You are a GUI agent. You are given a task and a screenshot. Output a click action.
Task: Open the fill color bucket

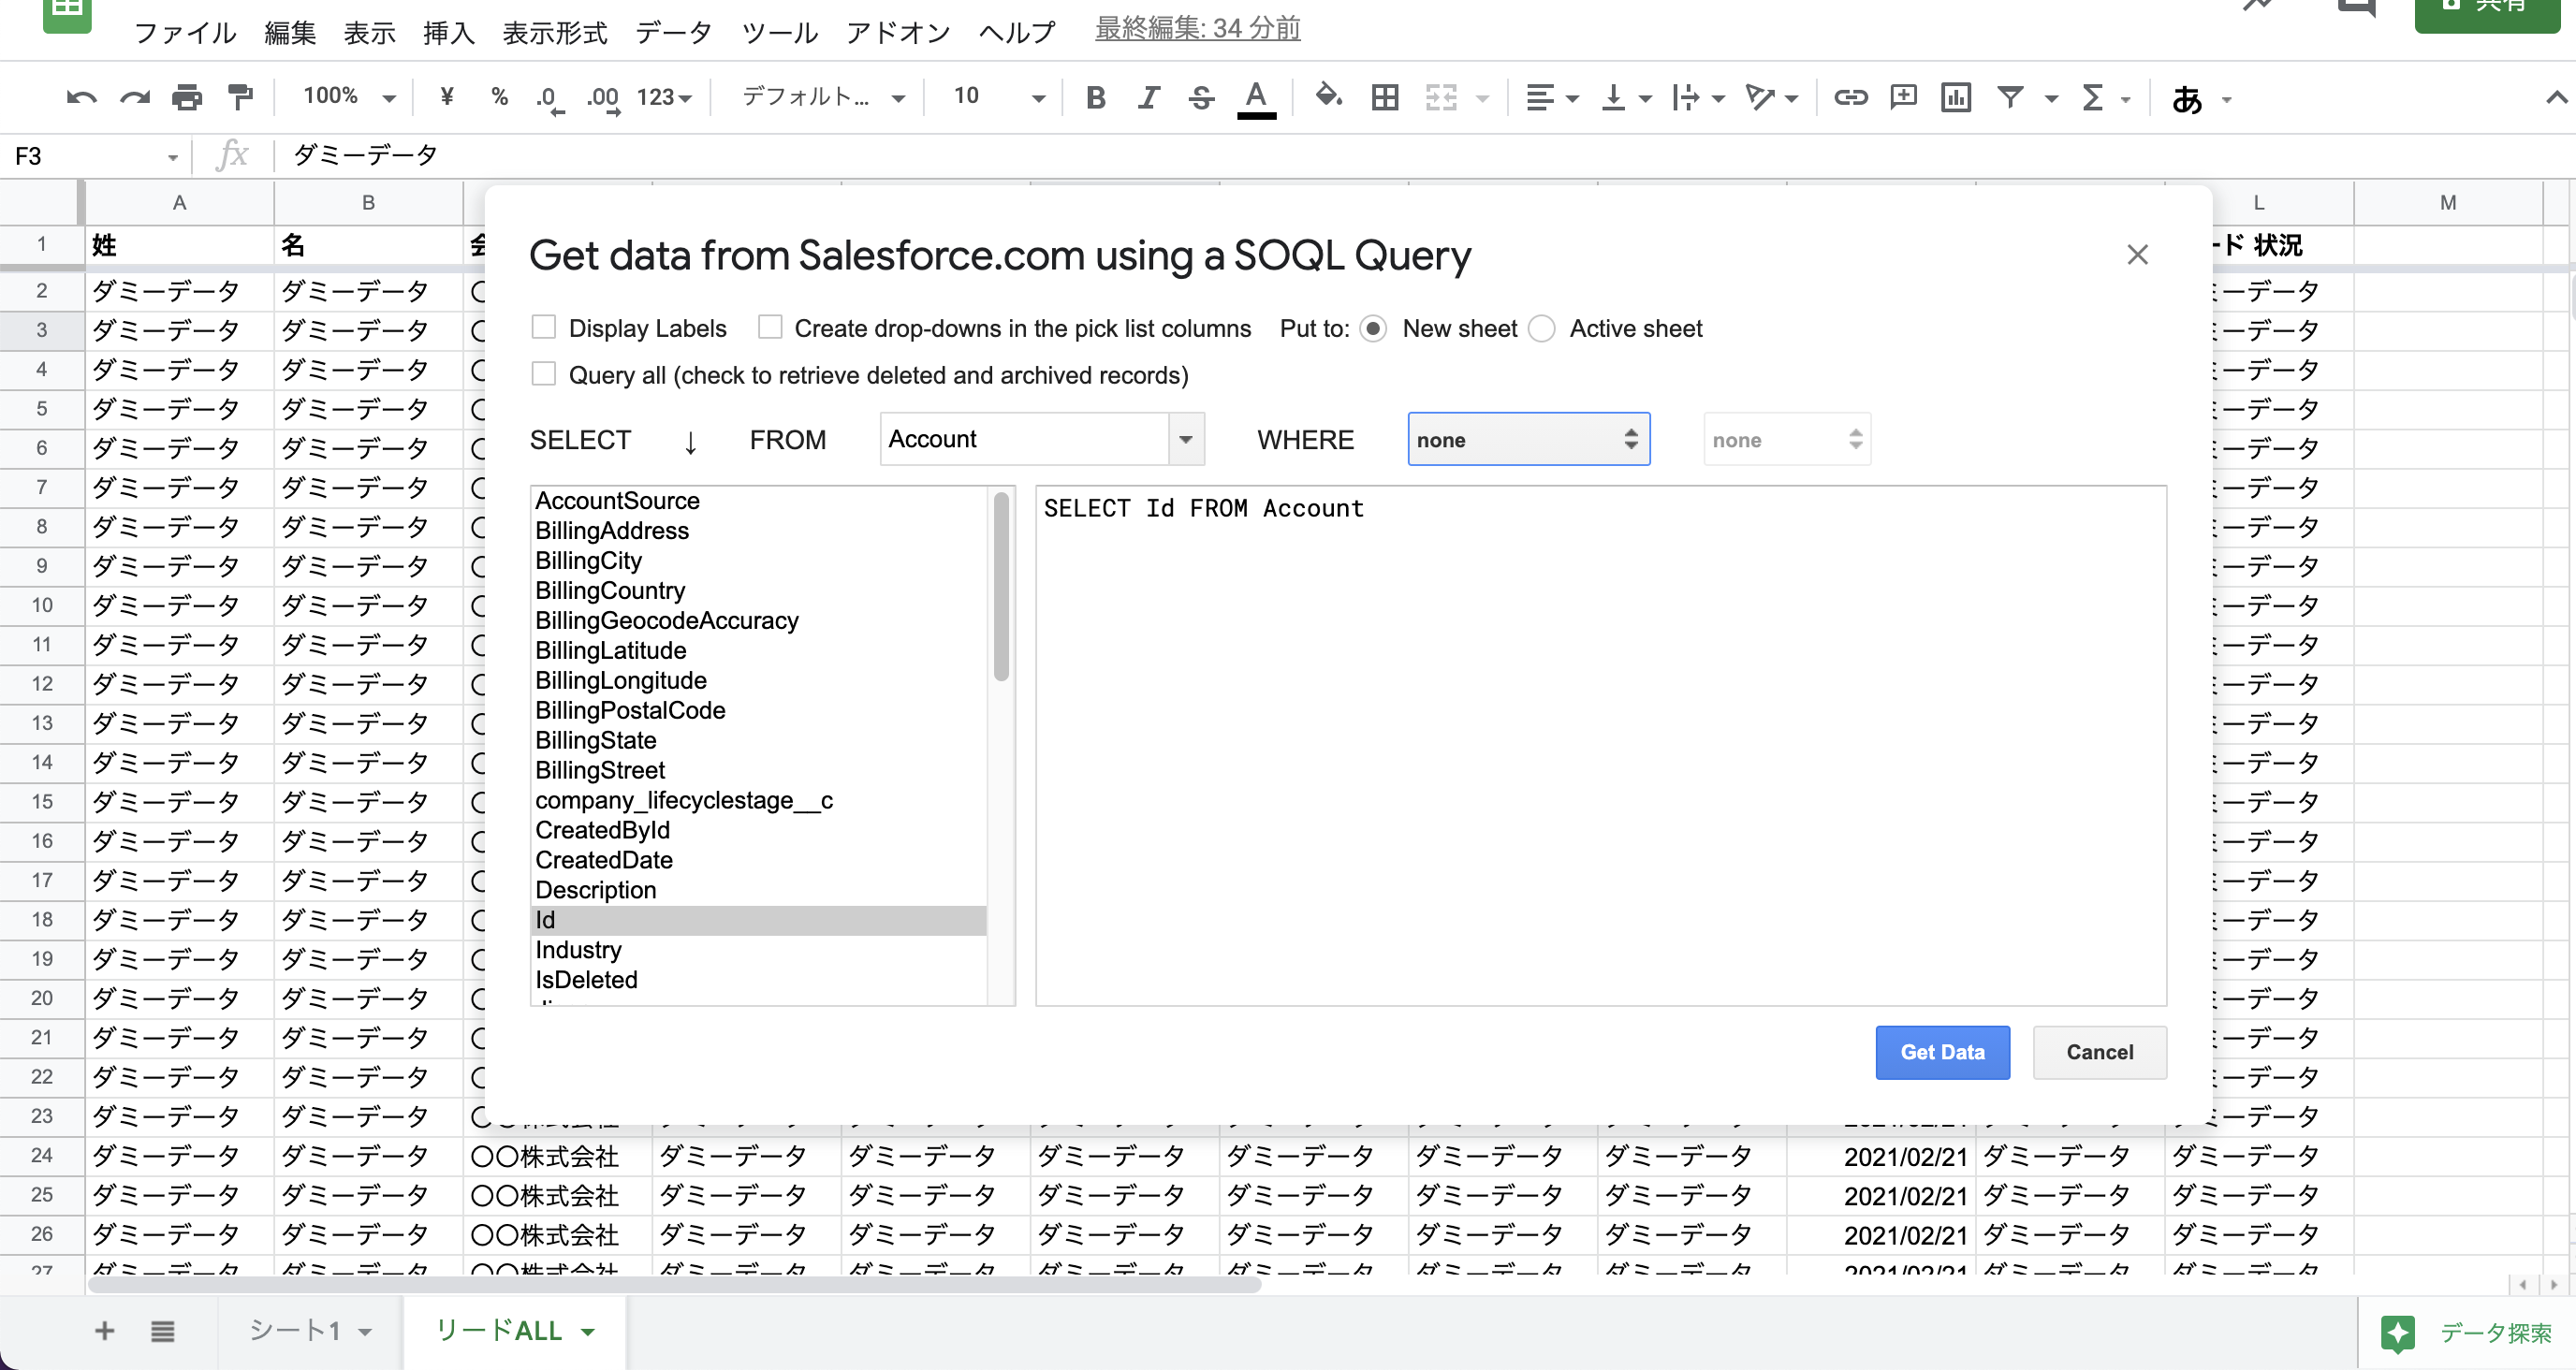click(x=1328, y=97)
